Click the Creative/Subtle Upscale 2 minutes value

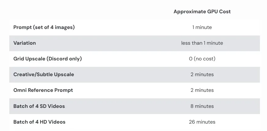pos(202,75)
